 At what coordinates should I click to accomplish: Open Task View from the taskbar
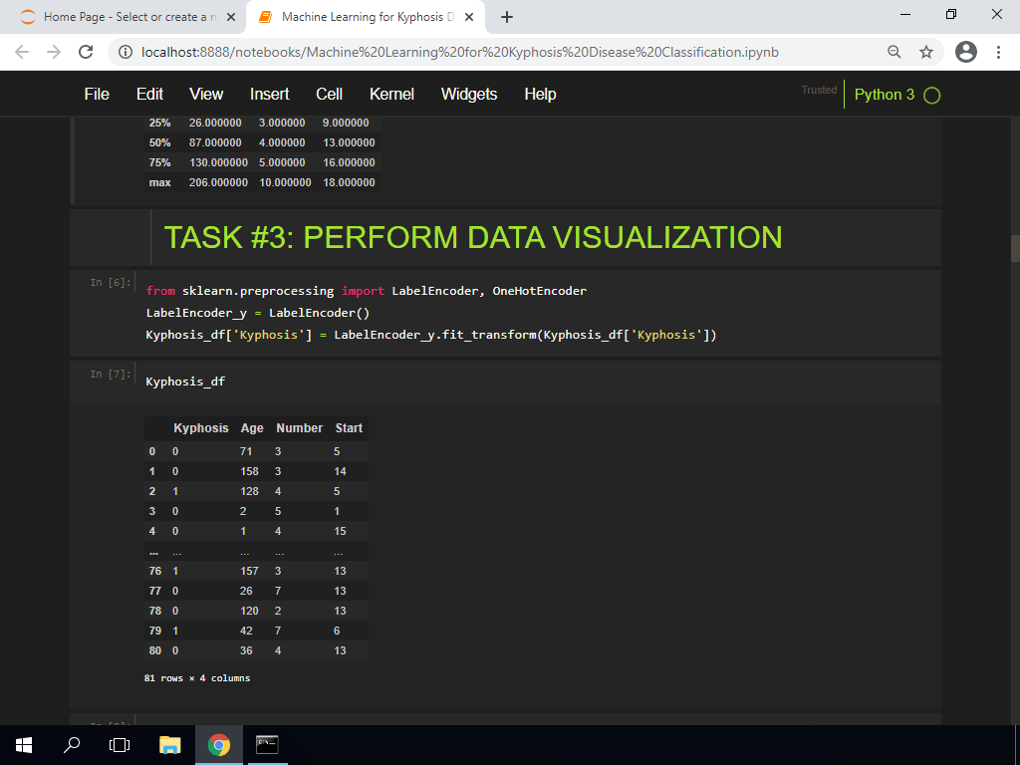tap(119, 743)
